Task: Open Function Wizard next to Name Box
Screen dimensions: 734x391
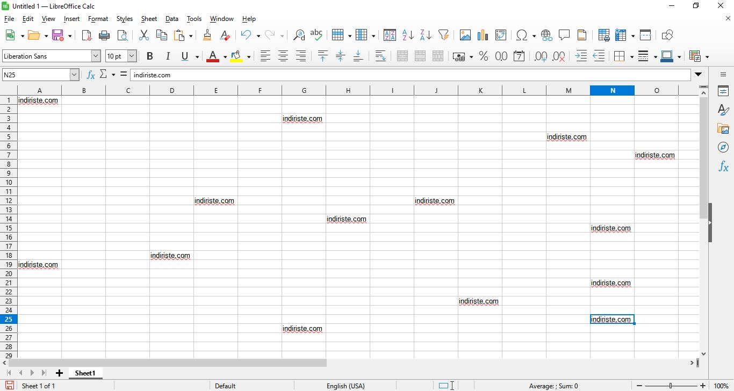Action: pos(91,75)
